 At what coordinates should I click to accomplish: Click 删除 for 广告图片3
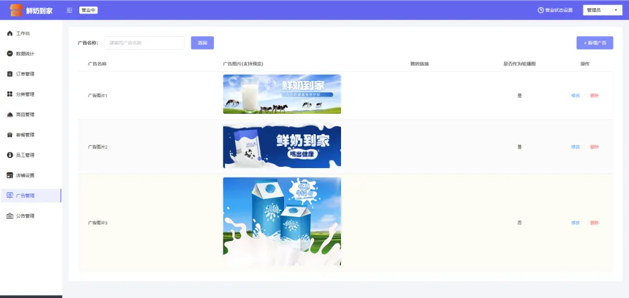(x=594, y=222)
